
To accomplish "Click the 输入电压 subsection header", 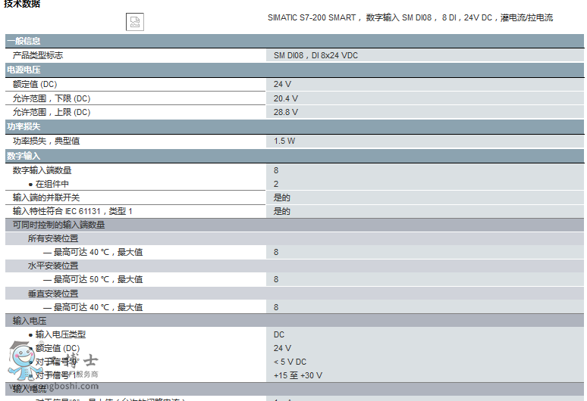I will (30, 321).
